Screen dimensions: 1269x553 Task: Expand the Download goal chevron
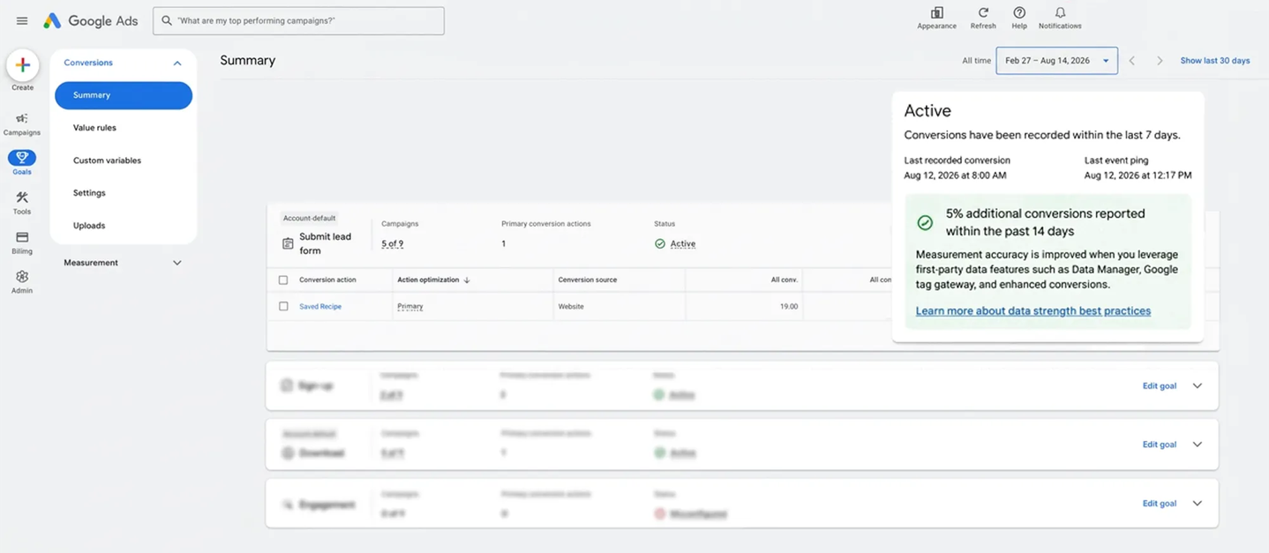tap(1198, 445)
